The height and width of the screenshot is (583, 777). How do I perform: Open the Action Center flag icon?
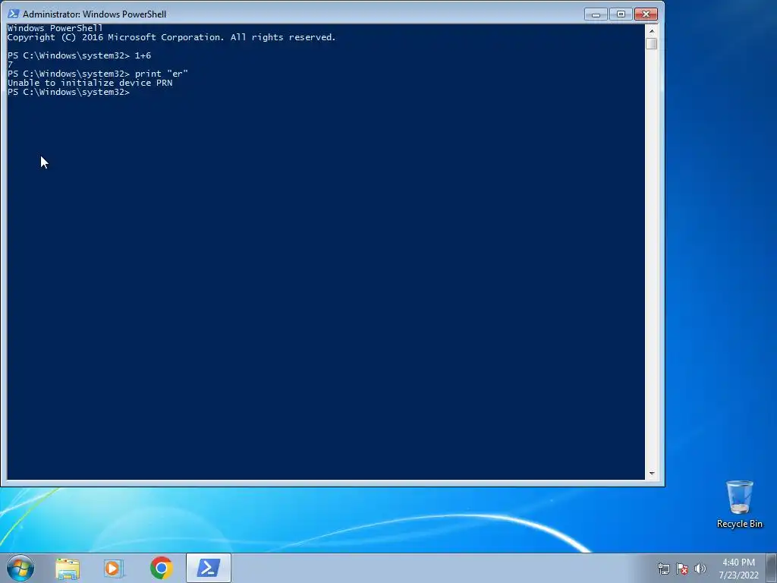point(682,569)
